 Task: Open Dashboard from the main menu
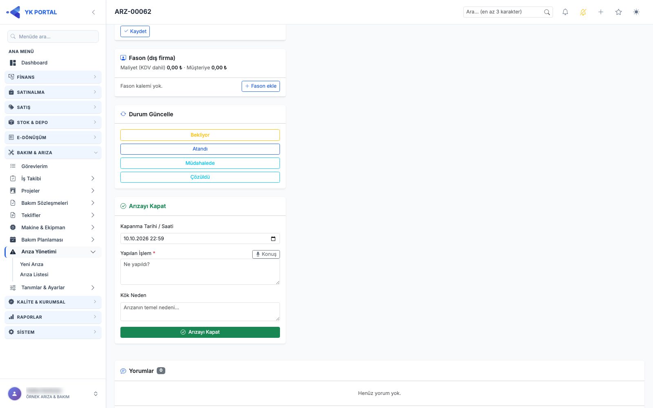click(x=53, y=63)
